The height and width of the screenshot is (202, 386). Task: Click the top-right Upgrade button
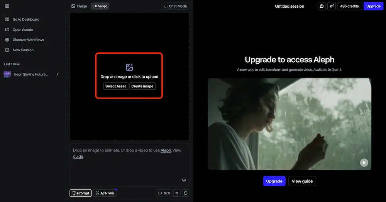pyautogui.click(x=373, y=6)
